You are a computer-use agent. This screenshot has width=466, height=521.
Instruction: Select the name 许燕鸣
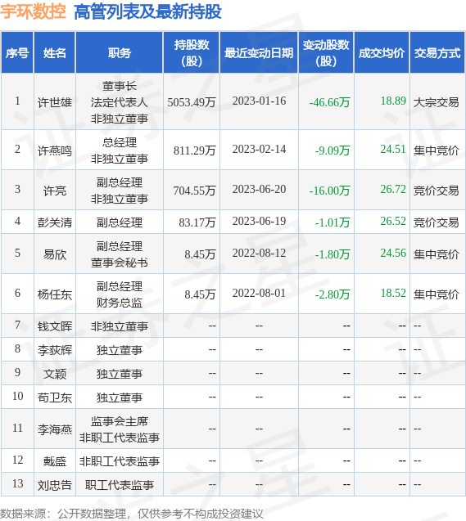click(55, 150)
